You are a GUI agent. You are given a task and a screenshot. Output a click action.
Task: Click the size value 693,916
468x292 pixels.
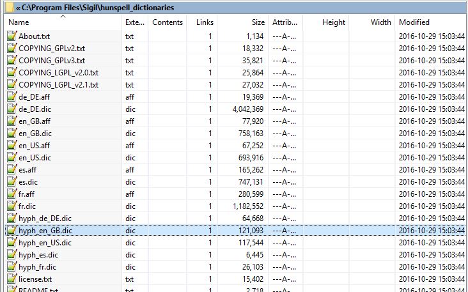pyautogui.click(x=251, y=158)
